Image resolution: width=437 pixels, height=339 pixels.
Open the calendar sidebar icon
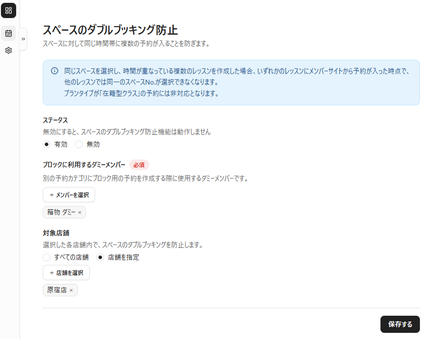coord(9,33)
